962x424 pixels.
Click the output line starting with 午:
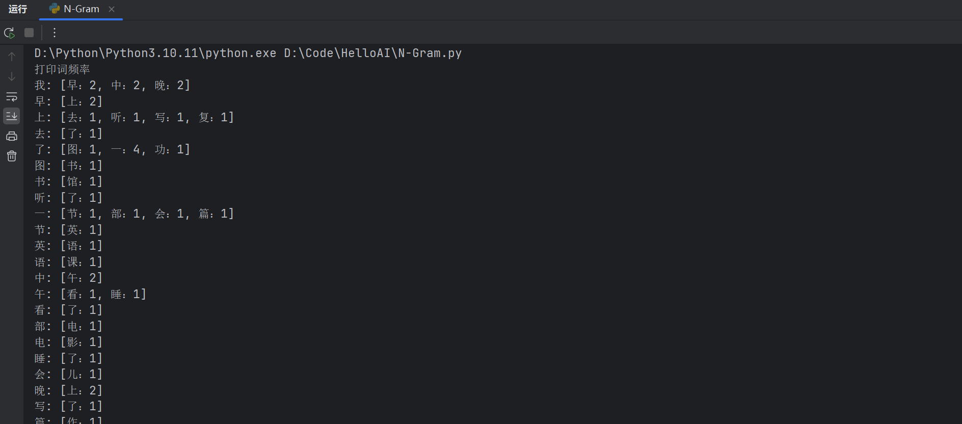click(90, 294)
